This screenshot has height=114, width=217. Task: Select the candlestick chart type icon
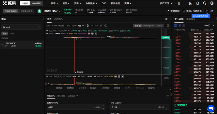coord(88,25)
